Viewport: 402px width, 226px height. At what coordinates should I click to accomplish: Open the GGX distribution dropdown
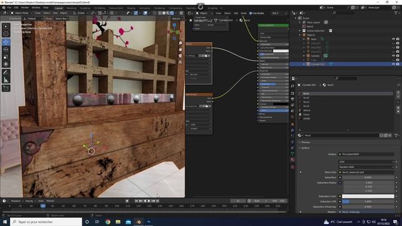point(366,162)
